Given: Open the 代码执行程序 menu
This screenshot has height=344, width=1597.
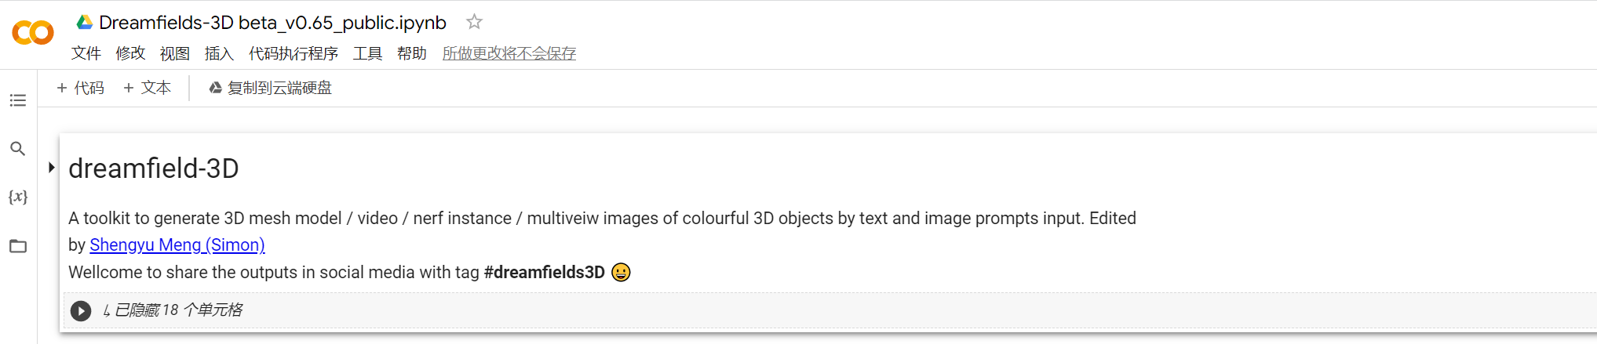Looking at the screenshot, I should click(x=294, y=53).
